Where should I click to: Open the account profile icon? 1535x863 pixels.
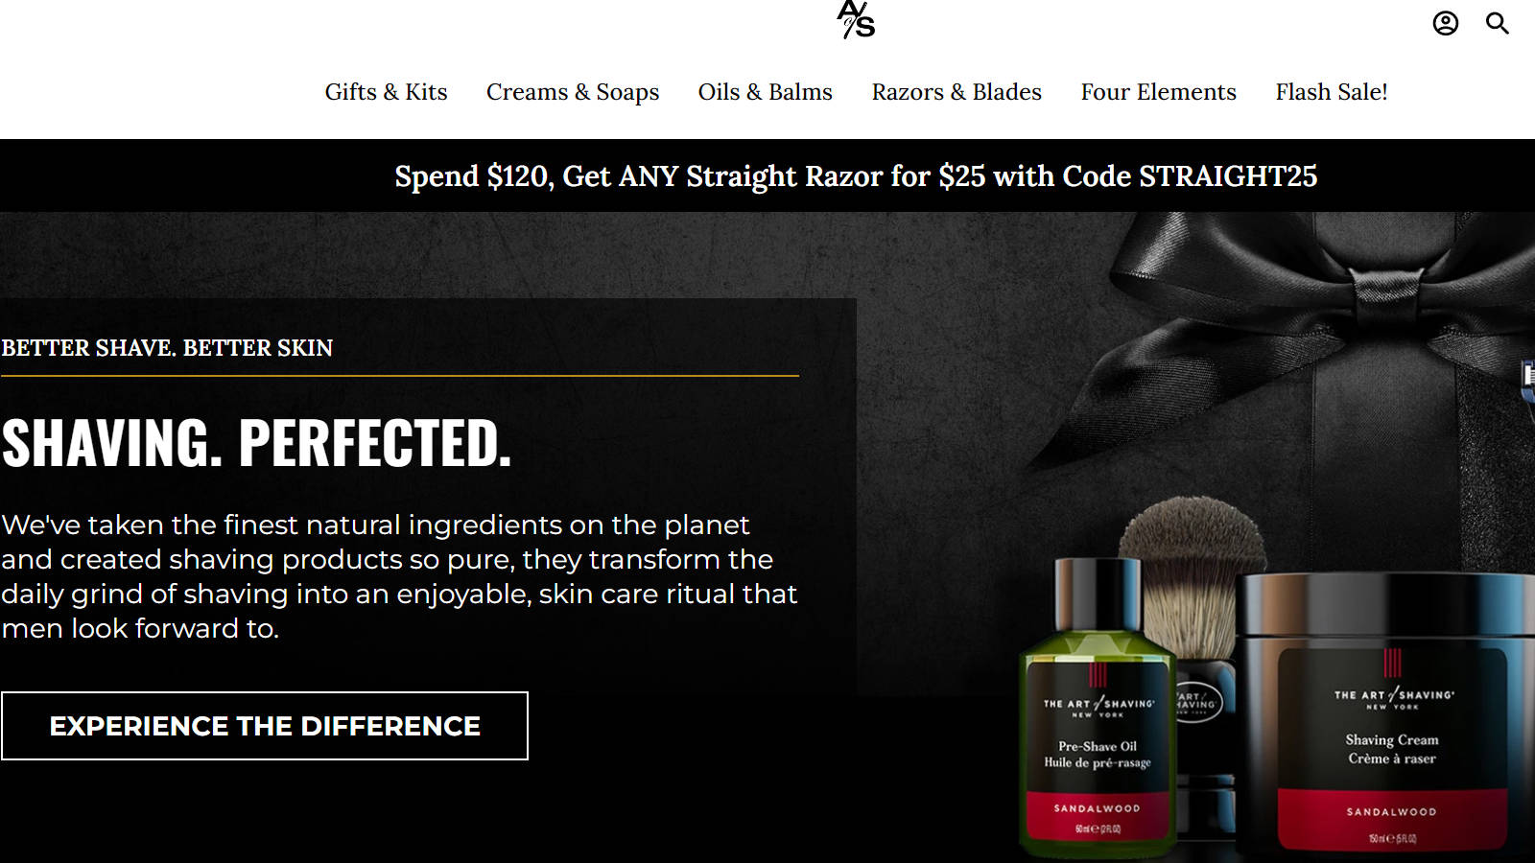pyautogui.click(x=1445, y=23)
